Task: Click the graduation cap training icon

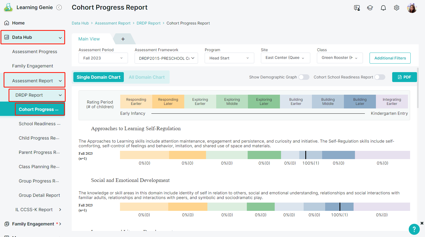Action: coord(370,8)
